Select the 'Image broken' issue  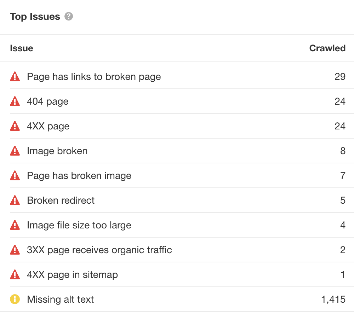tap(57, 151)
